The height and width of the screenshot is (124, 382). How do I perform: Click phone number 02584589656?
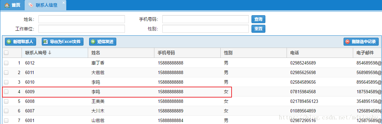tap(303, 82)
